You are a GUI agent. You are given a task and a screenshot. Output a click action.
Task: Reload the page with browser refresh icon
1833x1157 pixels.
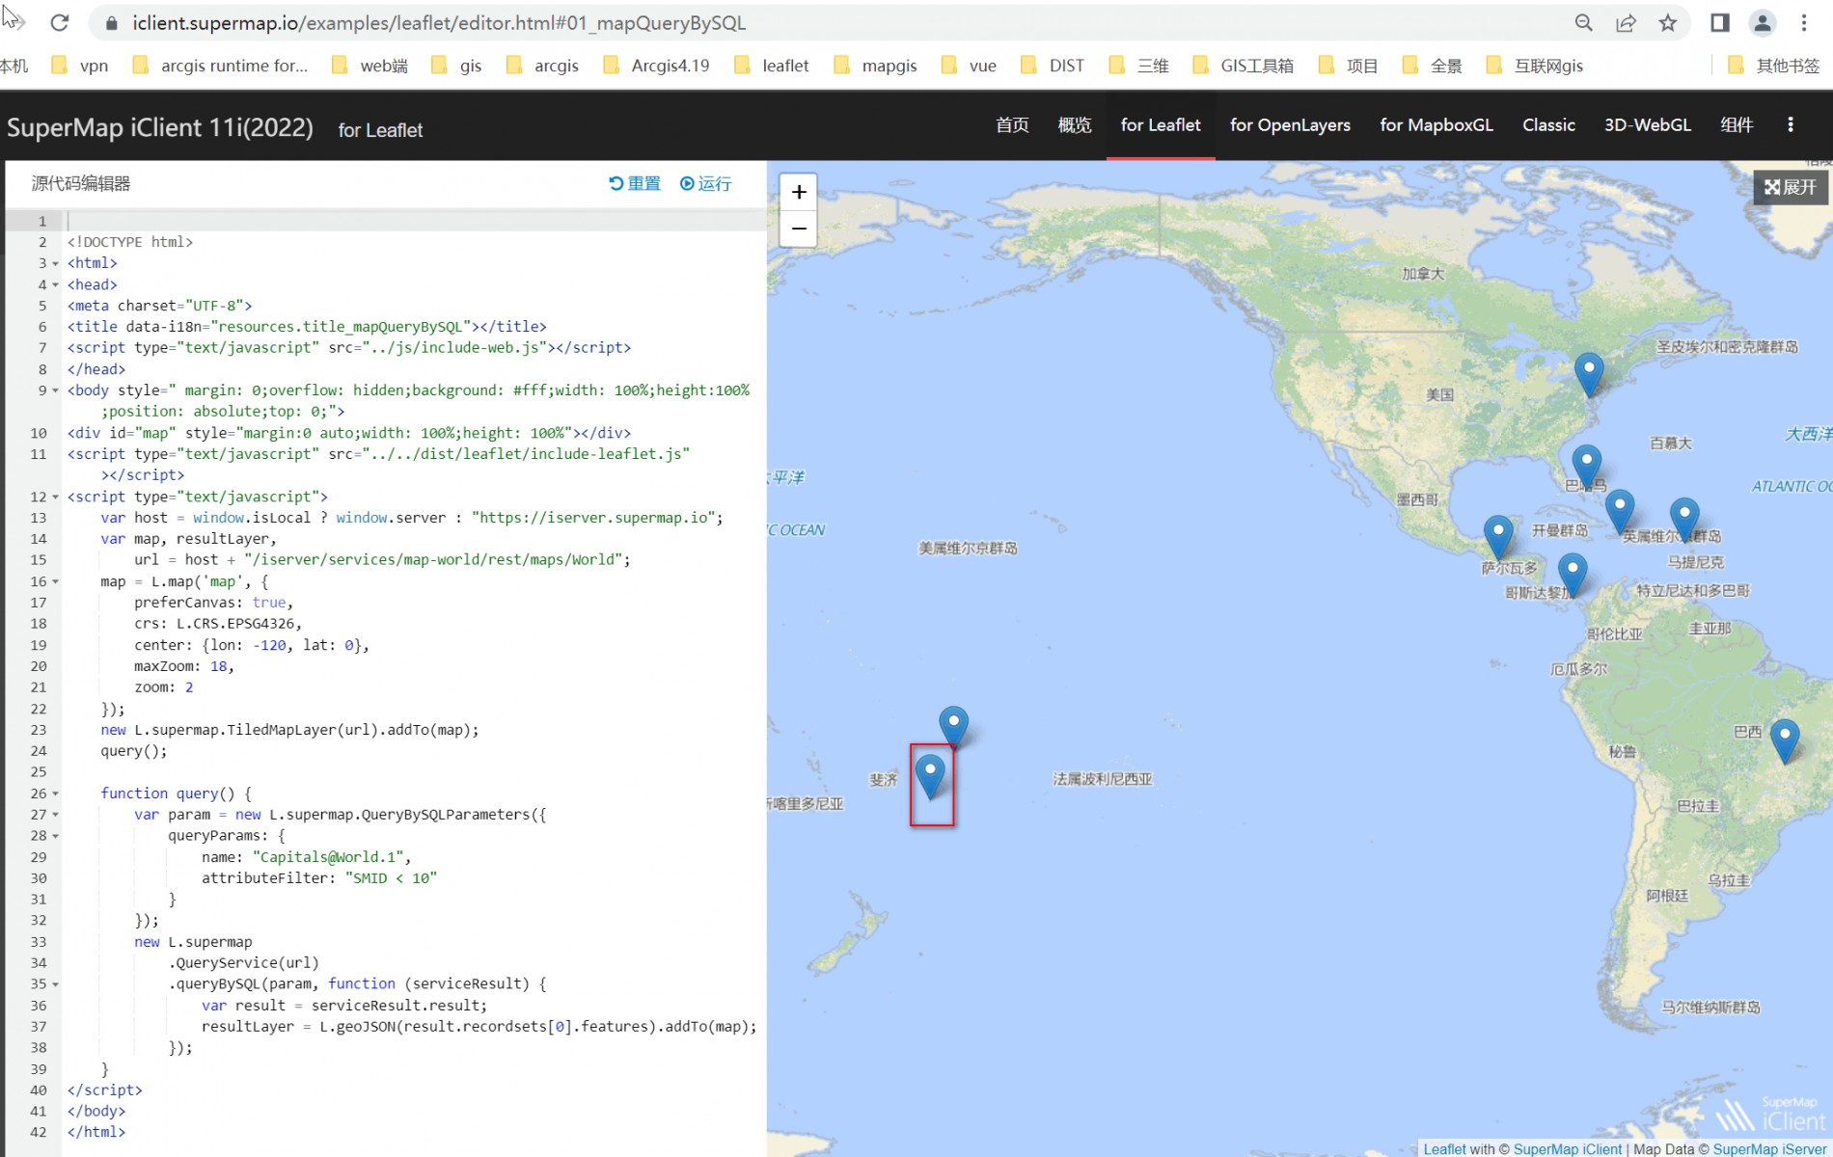(60, 22)
